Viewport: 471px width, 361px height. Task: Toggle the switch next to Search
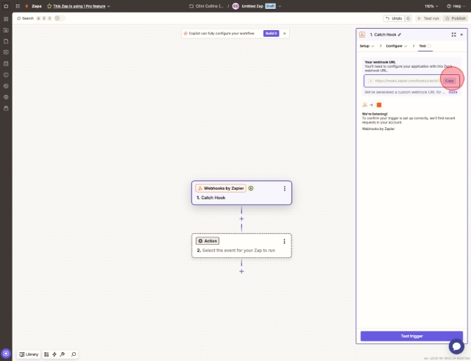[59, 18]
